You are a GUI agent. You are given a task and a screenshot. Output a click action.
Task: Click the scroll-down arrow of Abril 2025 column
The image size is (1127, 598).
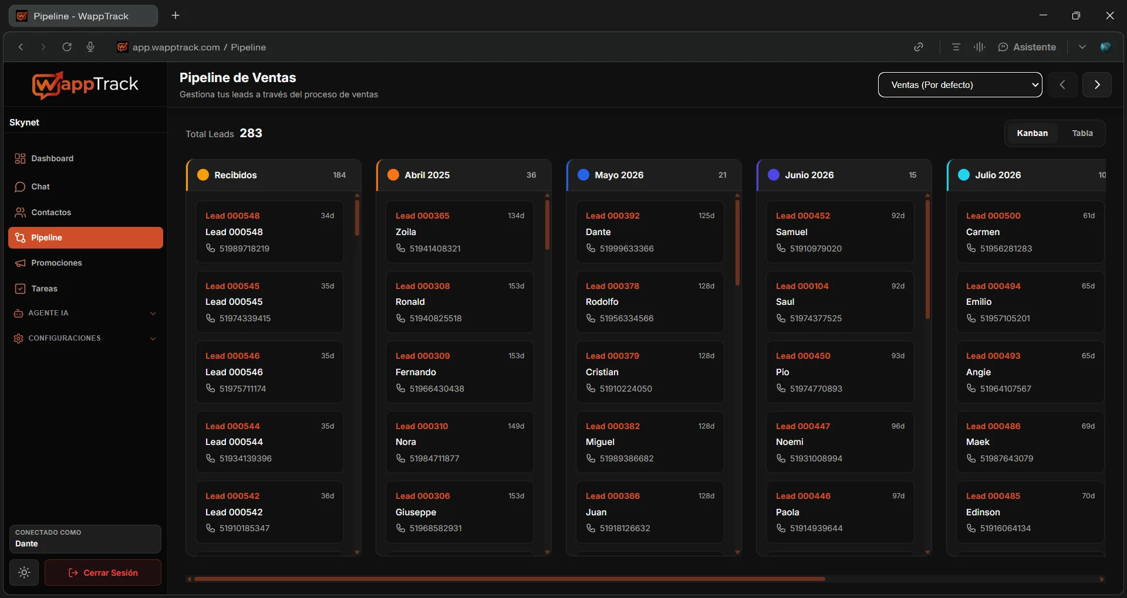pos(547,552)
